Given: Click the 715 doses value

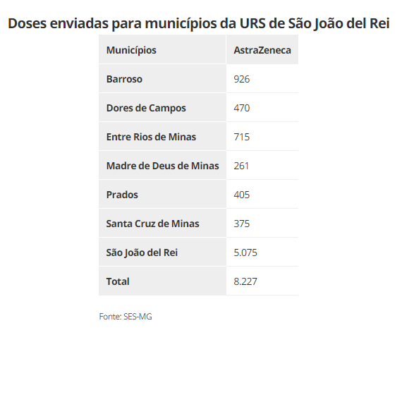Looking at the screenshot, I should coord(242,137).
